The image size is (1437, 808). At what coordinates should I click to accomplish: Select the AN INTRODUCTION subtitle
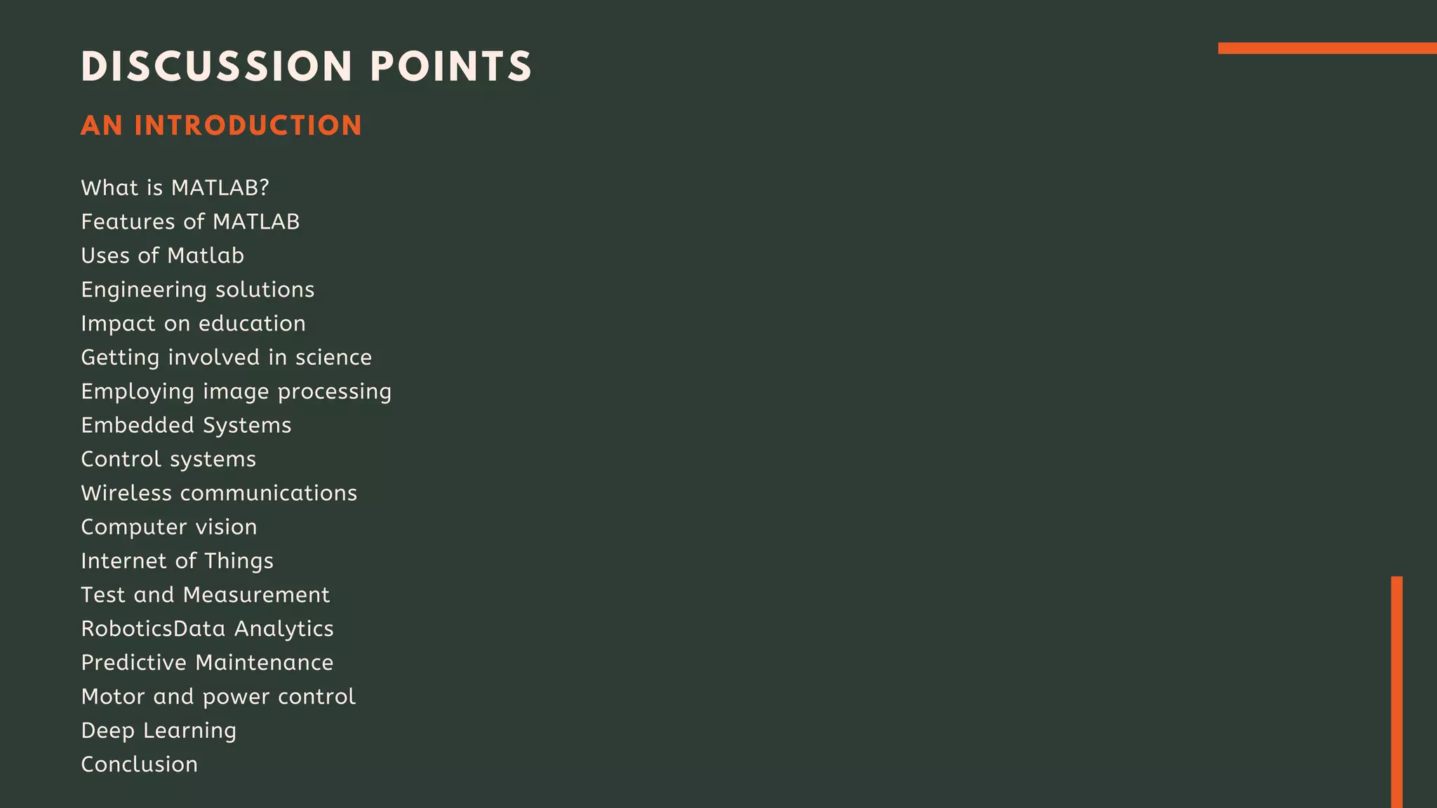221,126
